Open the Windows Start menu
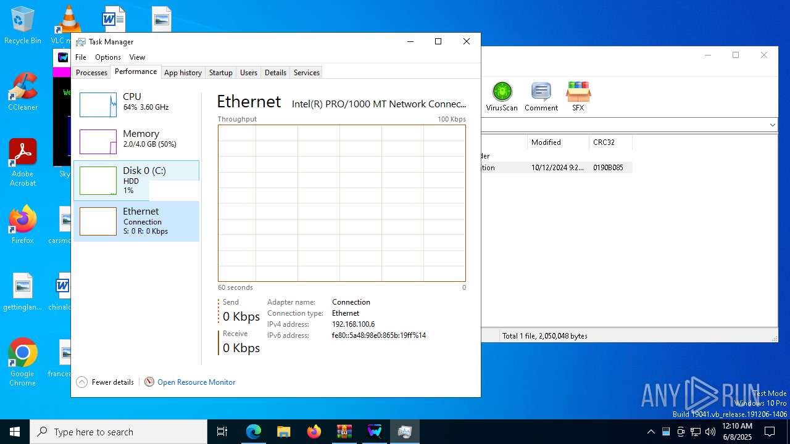Screen dimensions: 790x444 tap(15, 432)
